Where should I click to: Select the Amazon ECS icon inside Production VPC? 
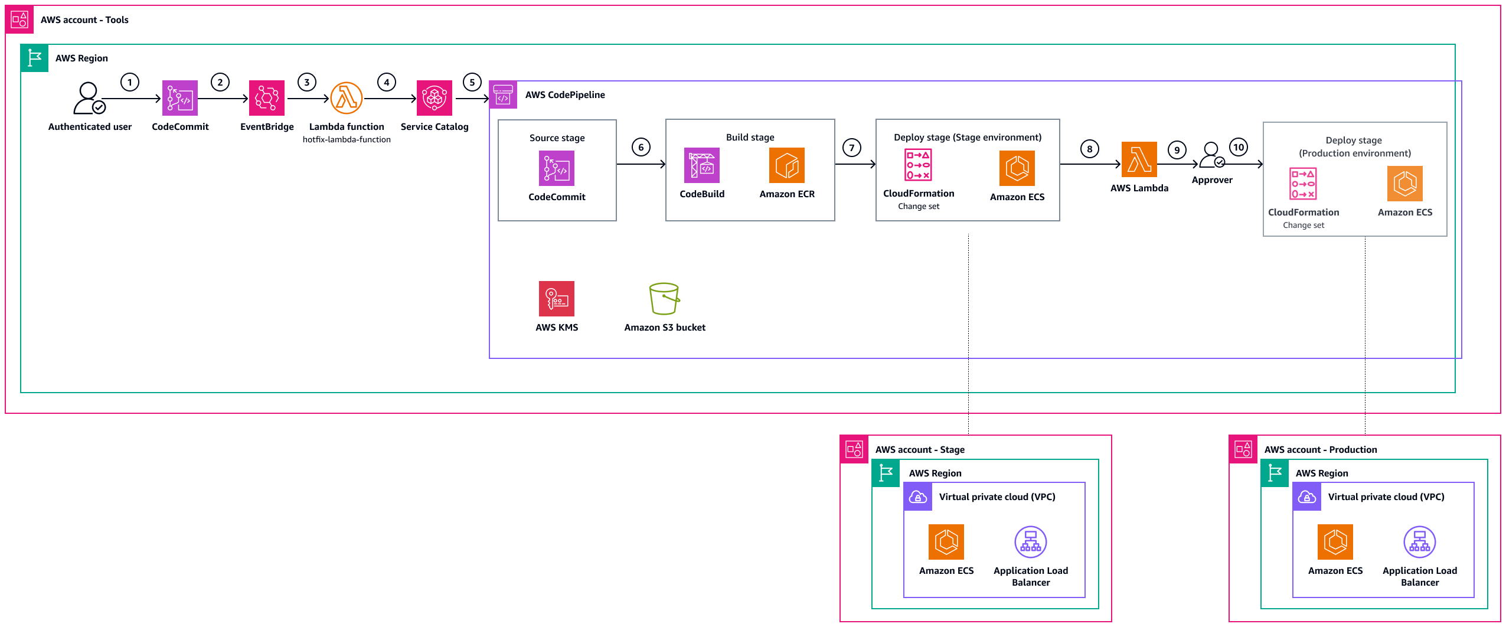pyautogui.click(x=1335, y=543)
